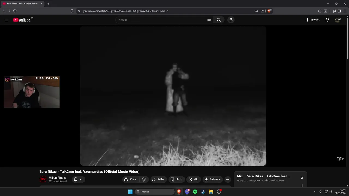Viewport: 349px width, 196px height.
Task: Open File Explorer from the taskbar
Action: [211, 192]
